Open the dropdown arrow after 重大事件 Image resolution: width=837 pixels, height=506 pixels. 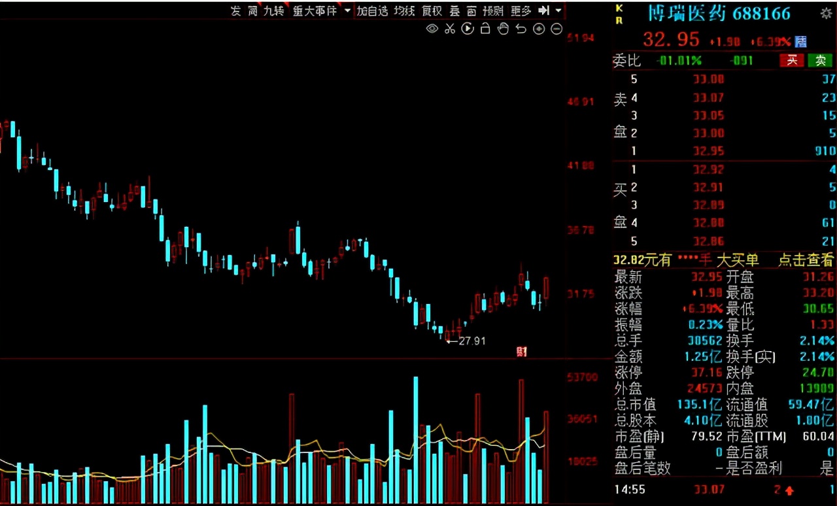[x=347, y=11]
